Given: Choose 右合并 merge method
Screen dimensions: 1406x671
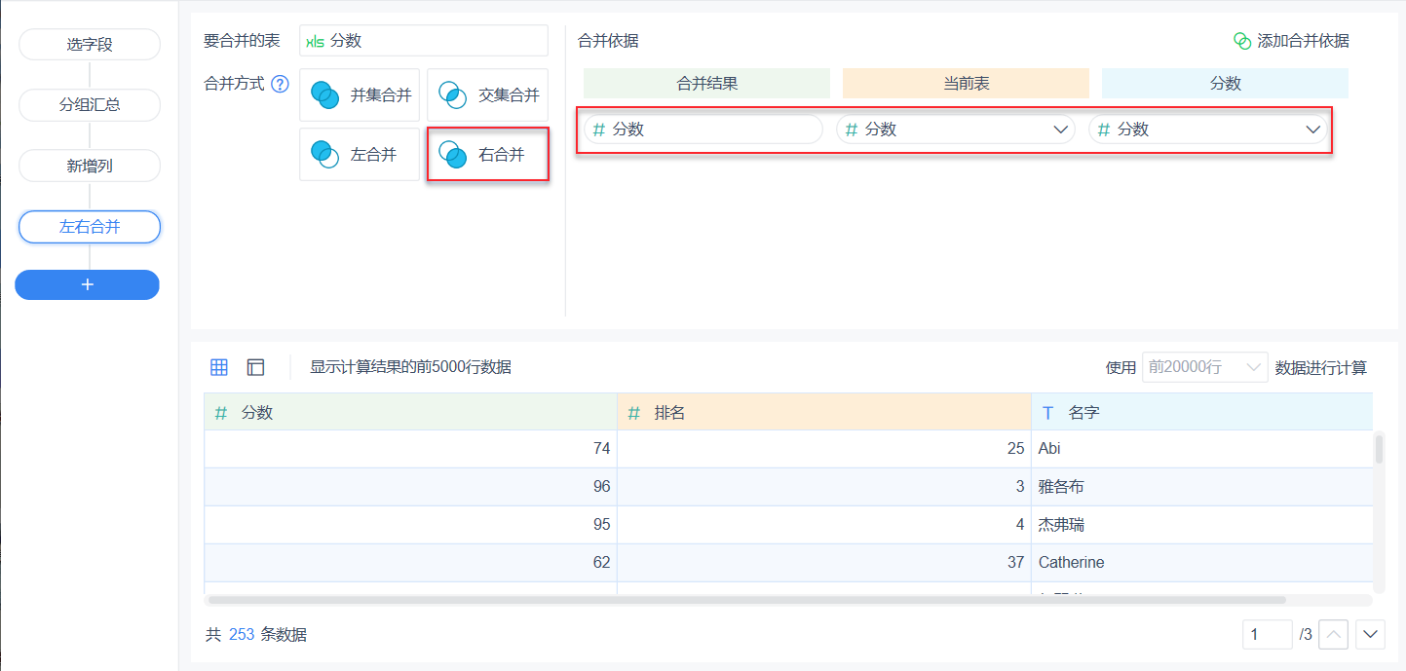Looking at the screenshot, I should point(487,154).
